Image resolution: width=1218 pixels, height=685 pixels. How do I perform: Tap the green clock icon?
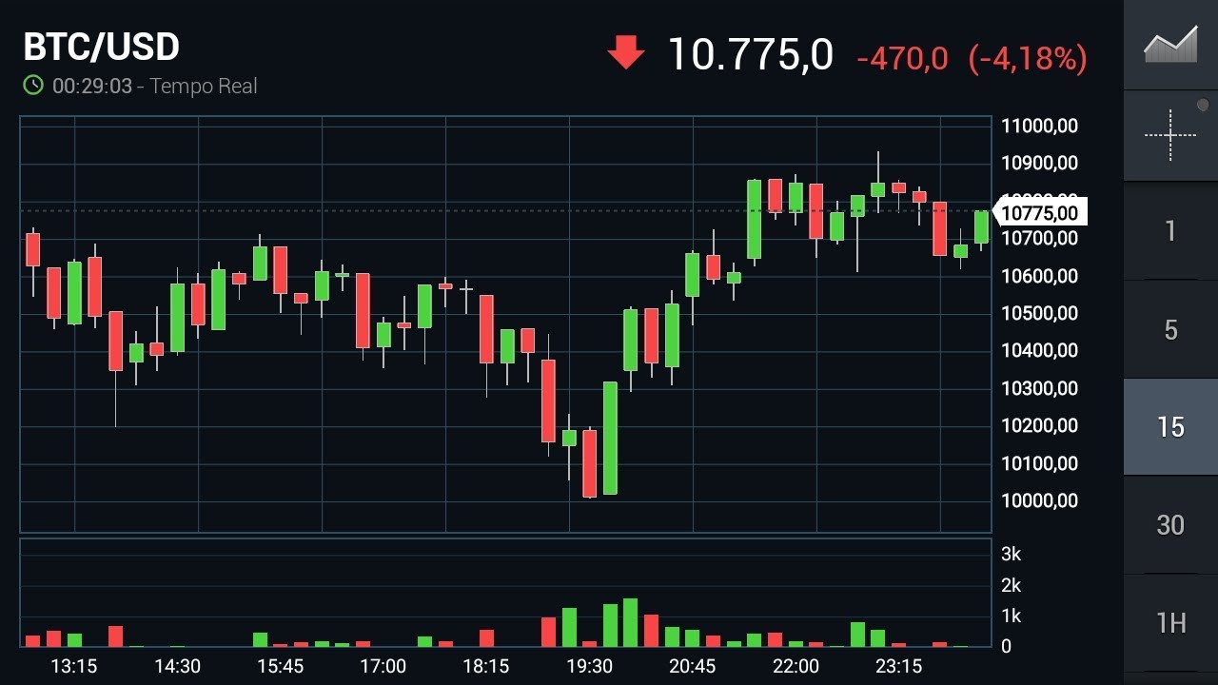click(33, 86)
